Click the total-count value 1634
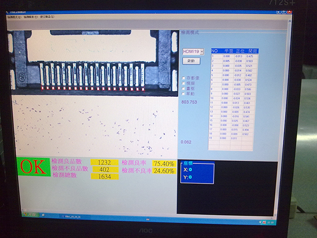The width and height of the screenshot is (317, 238). (105, 175)
